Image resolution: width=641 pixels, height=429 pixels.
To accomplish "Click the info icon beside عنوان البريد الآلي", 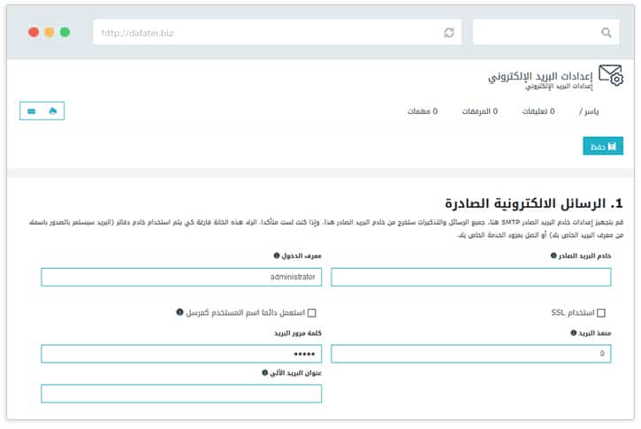I will (265, 373).
